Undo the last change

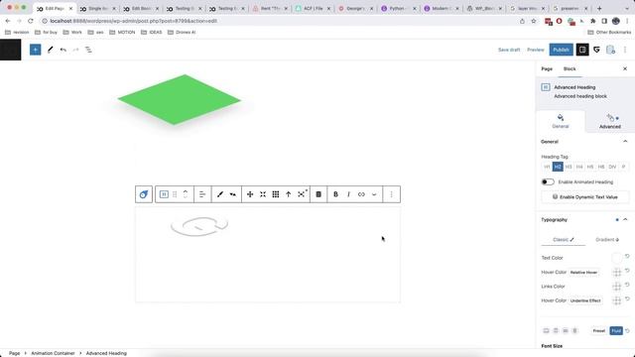(63, 50)
